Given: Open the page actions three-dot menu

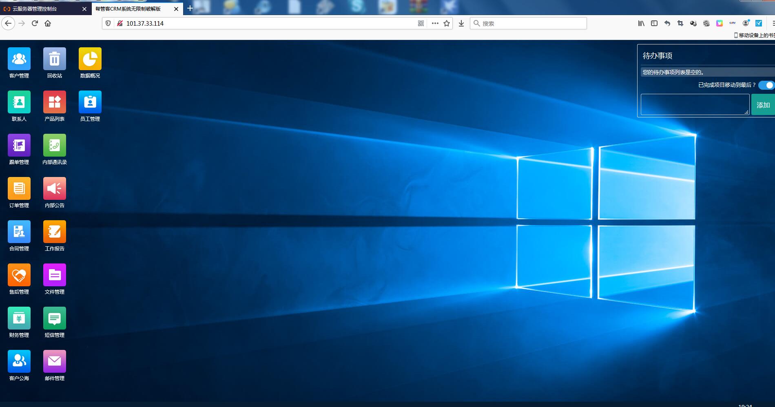Looking at the screenshot, I should click(435, 23).
